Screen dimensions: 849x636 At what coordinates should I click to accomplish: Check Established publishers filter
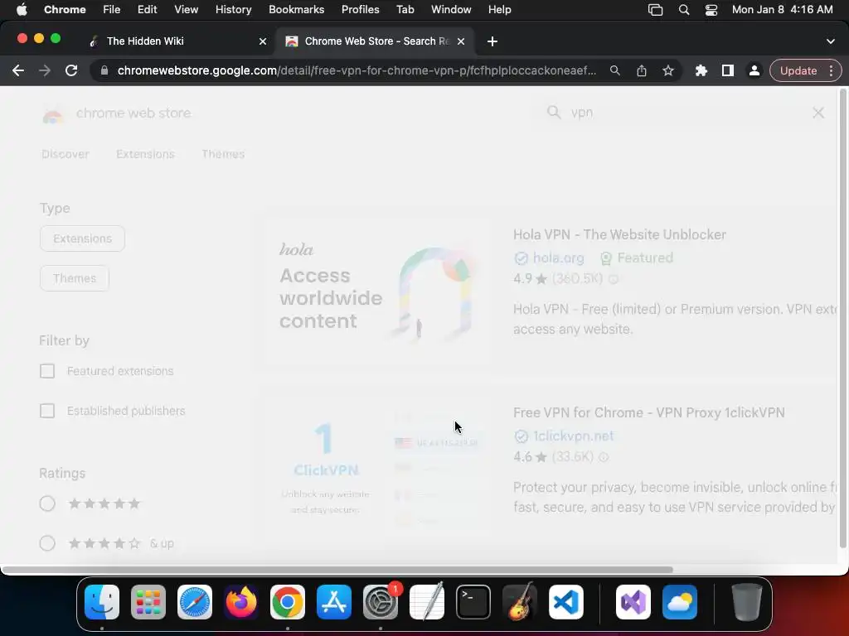point(47,411)
